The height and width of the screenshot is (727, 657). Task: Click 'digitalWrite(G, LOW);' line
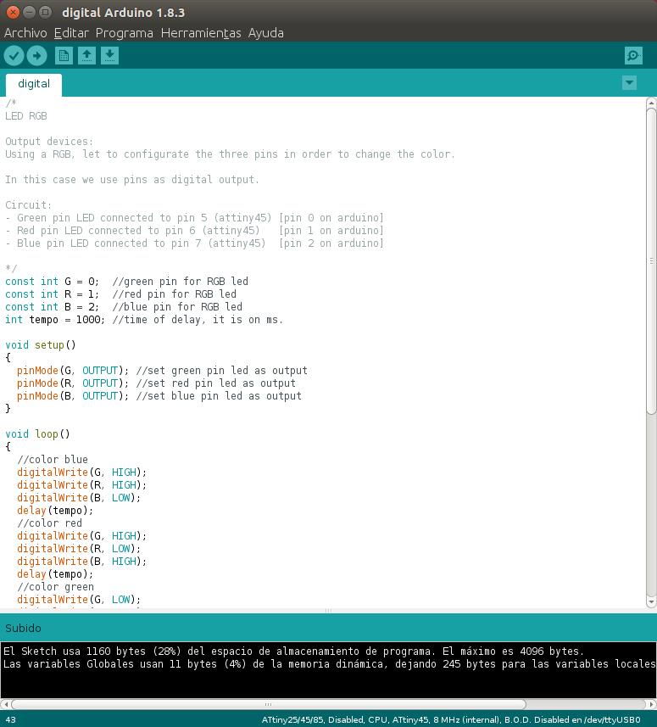79,600
